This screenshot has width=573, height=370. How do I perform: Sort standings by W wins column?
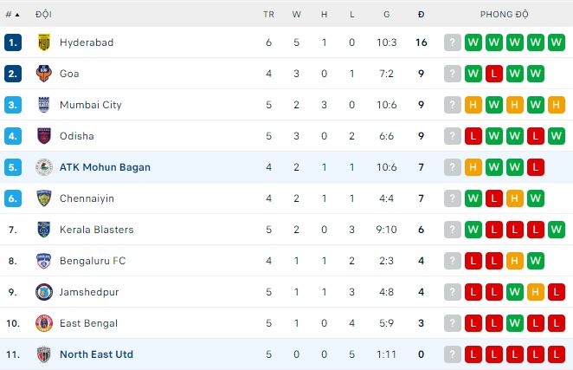click(x=296, y=15)
